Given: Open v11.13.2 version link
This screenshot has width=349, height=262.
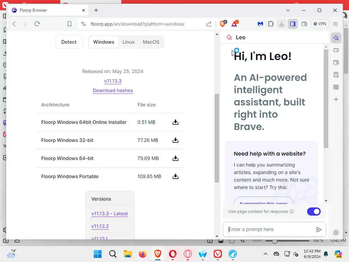Looking at the screenshot, I should click(100, 226).
